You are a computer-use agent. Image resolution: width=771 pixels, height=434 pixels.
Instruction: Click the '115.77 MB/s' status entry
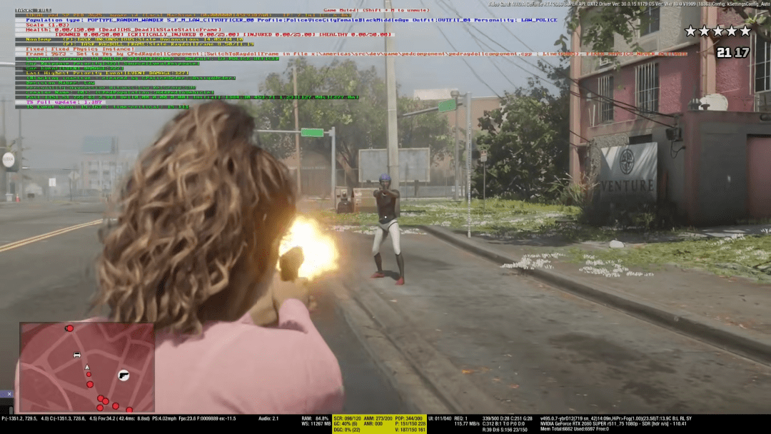(x=467, y=424)
